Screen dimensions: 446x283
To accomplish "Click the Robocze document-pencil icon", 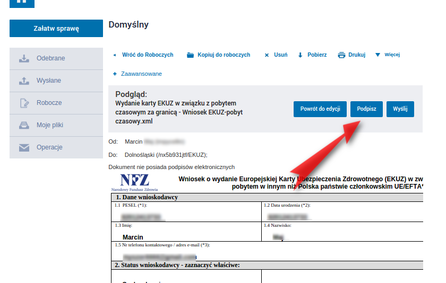I will coord(24,103).
